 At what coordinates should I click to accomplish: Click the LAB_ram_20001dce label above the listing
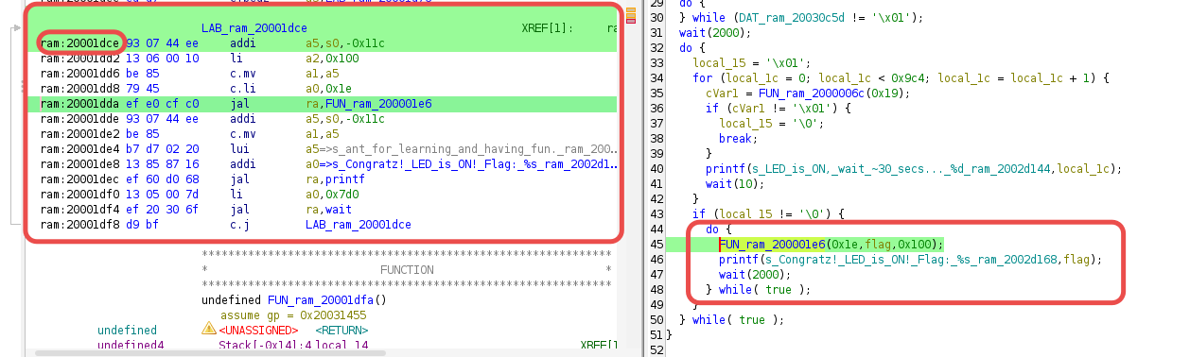(x=254, y=29)
